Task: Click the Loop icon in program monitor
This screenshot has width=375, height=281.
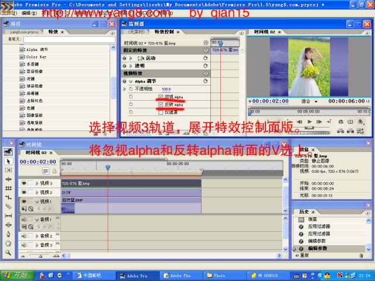Action: [341, 122]
